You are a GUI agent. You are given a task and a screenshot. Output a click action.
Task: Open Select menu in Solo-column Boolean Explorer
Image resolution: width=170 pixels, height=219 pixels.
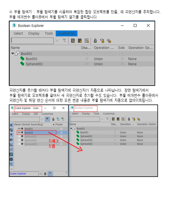(x=18, y=33)
